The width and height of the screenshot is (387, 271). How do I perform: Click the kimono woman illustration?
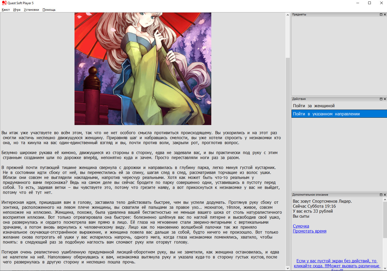[x=143, y=69]
